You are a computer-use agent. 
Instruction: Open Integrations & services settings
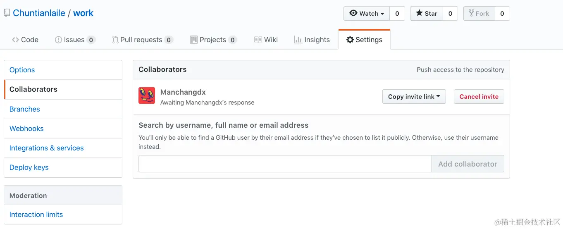(46, 148)
